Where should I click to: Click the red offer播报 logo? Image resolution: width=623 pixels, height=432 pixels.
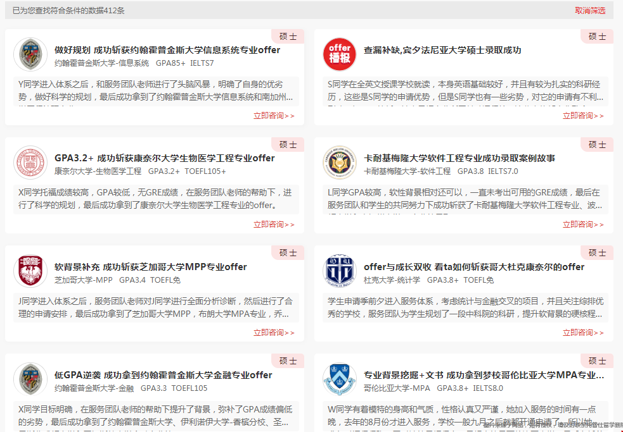pyautogui.click(x=339, y=54)
